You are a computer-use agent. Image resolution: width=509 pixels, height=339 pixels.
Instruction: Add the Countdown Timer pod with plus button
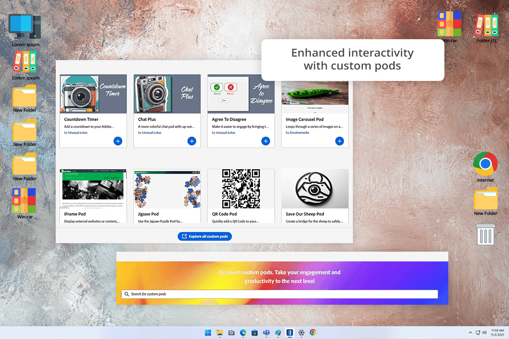point(118,141)
